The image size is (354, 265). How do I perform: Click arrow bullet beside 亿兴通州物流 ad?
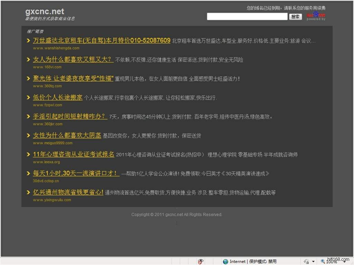tap(28, 193)
